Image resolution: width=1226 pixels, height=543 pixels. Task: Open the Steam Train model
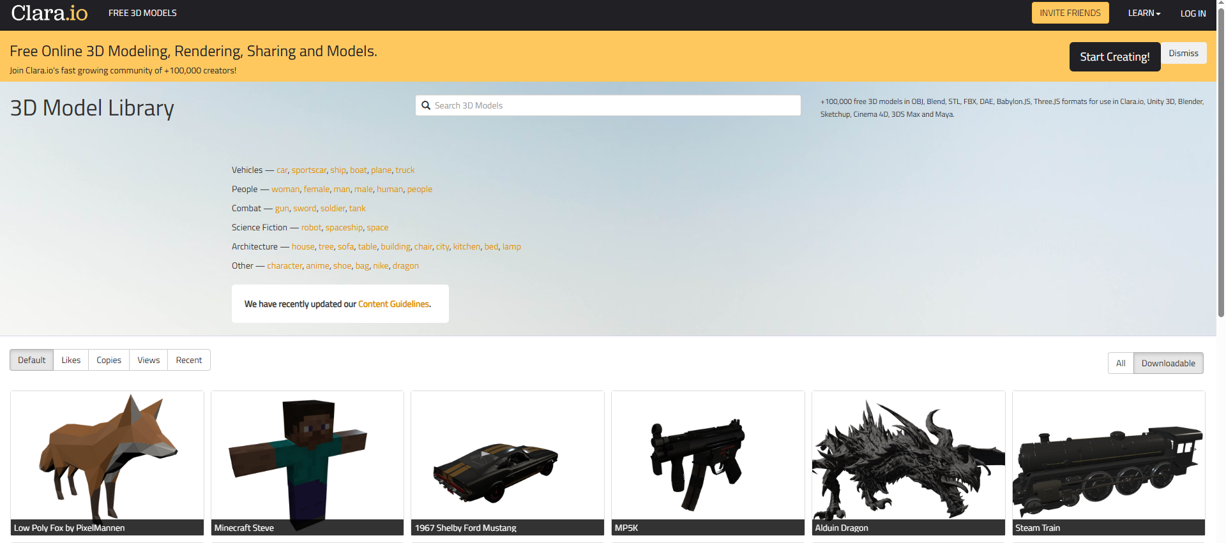click(1109, 456)
